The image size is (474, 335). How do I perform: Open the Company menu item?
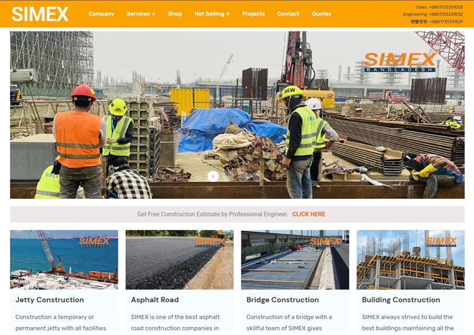point(101,14)
